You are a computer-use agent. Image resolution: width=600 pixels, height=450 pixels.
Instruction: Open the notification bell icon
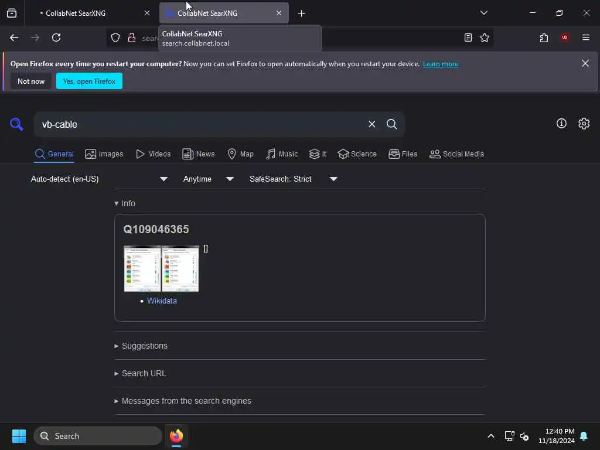pyautogui.click(x=584, y=436)
